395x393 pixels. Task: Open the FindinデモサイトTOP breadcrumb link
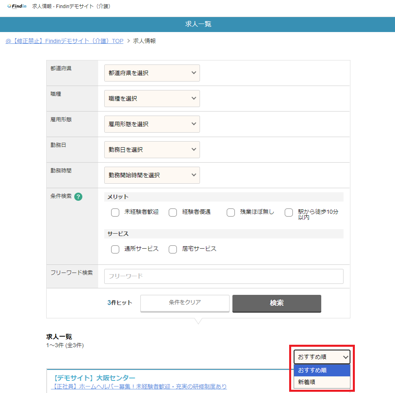click(x=64, y=41)
